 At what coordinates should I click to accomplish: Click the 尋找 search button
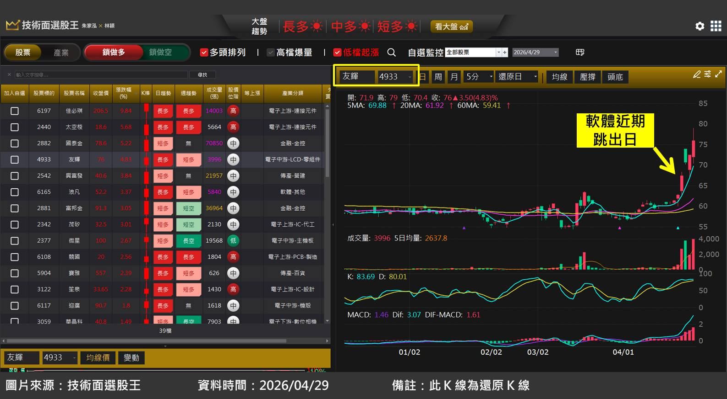pyautogui.click(x=202, y=74)
